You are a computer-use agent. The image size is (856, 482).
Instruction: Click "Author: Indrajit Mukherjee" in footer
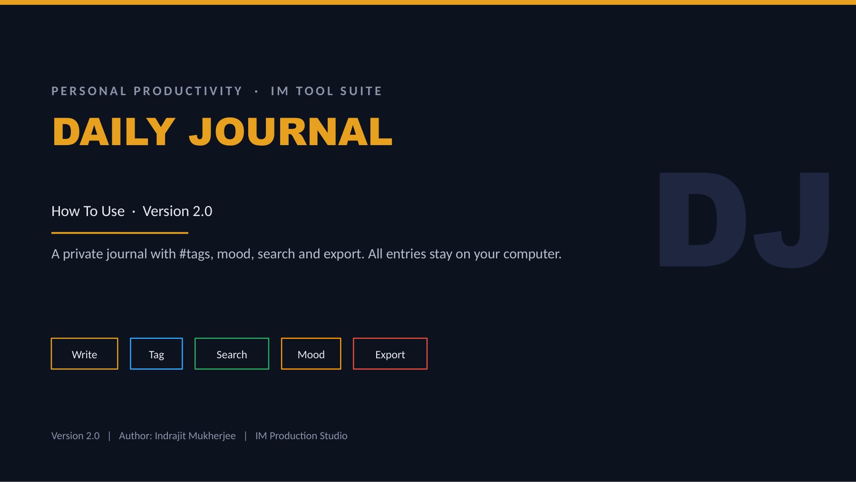point(177,436)
